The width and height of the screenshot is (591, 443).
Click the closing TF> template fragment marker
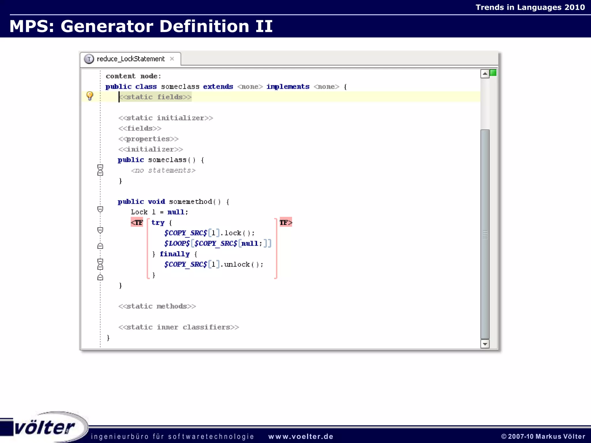[x=286, y=222]
